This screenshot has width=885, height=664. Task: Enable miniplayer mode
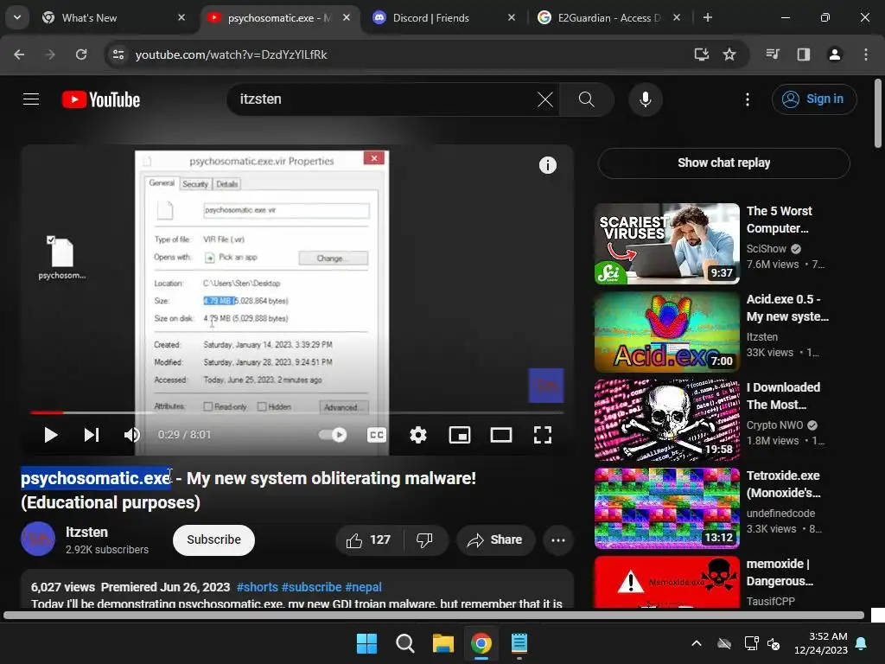[x=460, y=435]
